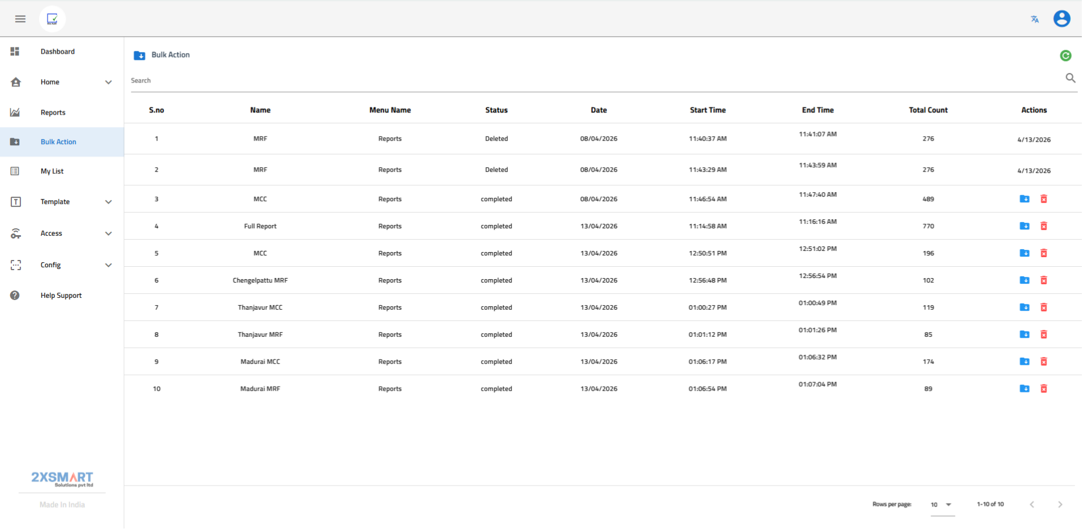Expand the Access submenu arrow
The image size is (1083, 529).
(109, 234)
